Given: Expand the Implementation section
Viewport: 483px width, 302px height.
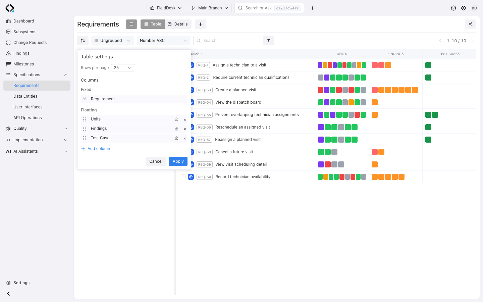Looking at the screenshot, I should tap(37, 140).
